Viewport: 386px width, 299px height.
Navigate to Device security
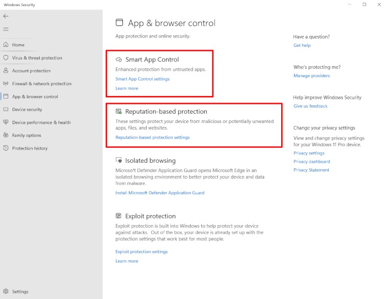coord(27,109)
